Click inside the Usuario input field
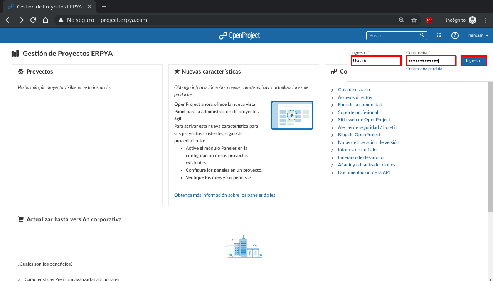The height and width of the screenshot is (281, 493). pyautogui.click(x=376, y=60)
